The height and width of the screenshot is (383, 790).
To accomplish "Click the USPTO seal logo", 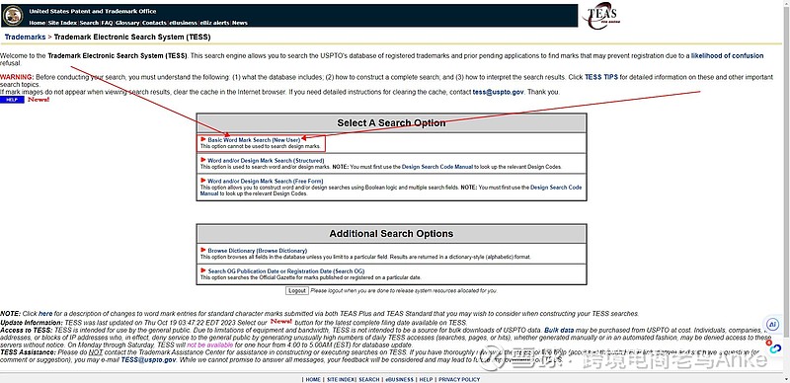I will (13, 16).
